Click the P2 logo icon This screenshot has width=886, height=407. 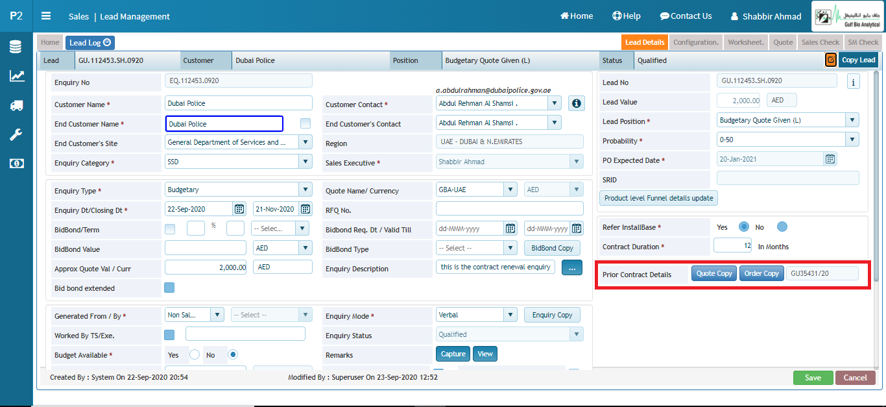tap(16, 16)
